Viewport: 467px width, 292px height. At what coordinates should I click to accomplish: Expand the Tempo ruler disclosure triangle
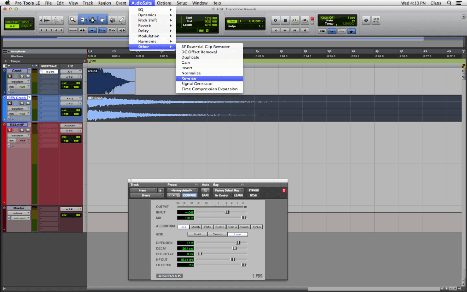coord(6,61)
